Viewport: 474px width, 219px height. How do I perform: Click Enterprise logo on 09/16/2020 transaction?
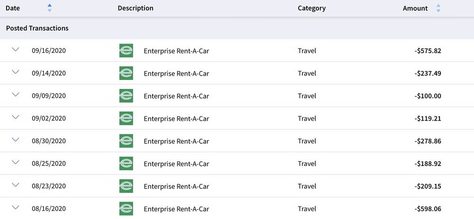[126, 51]
